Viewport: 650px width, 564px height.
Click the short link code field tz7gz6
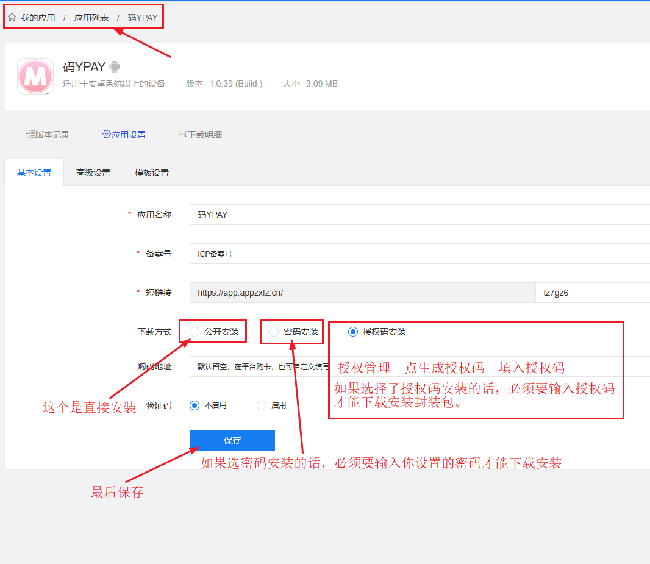pyautogui.click(x=591, y=293)
